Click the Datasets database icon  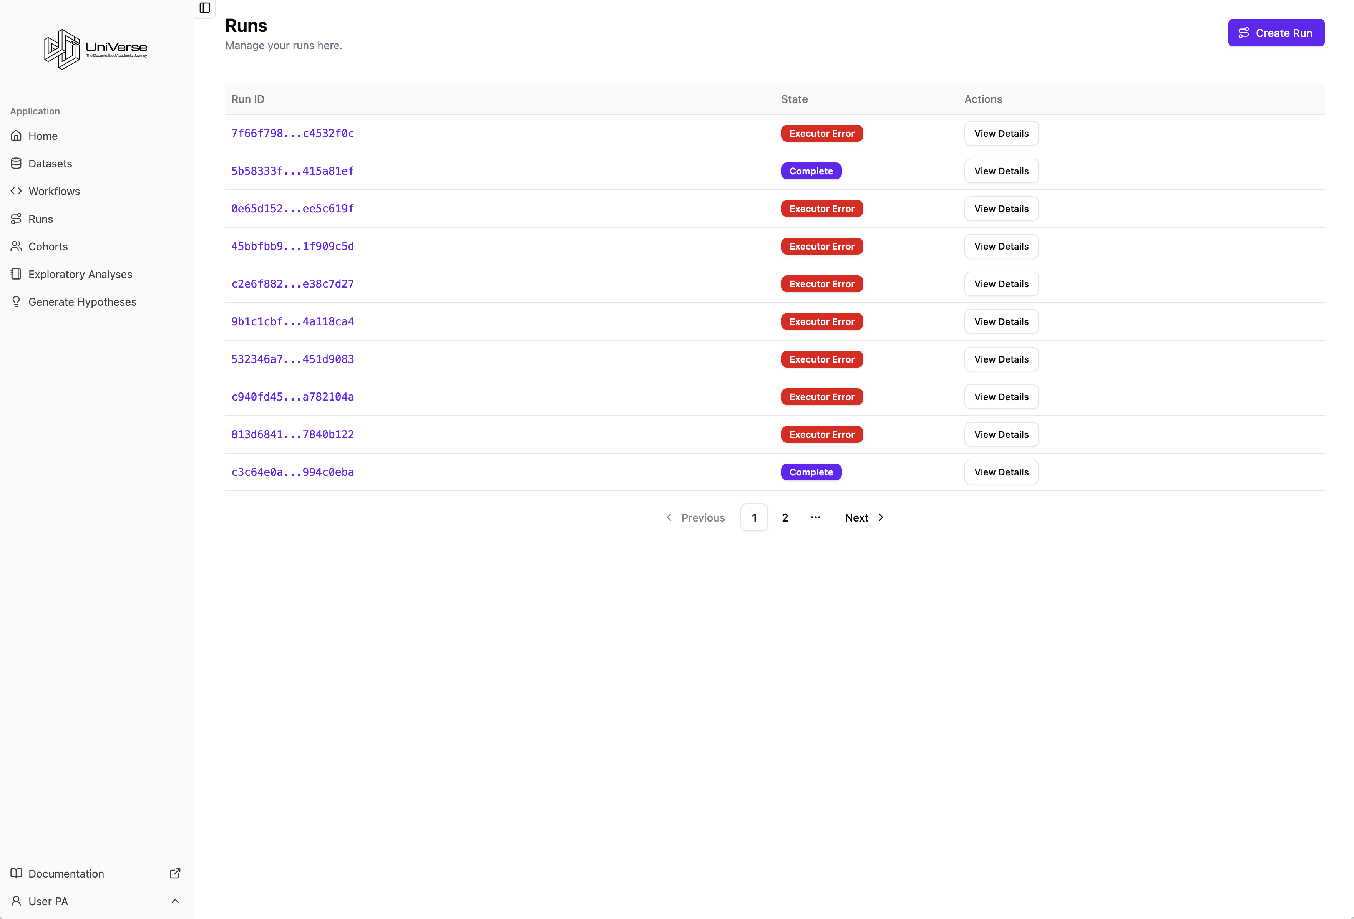[x=16, y=164]
